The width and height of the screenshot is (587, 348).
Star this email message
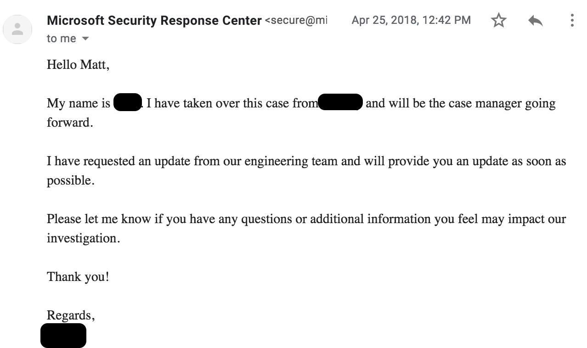(498, 20)
